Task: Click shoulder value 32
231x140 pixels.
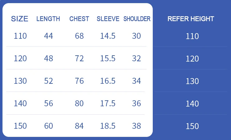Action: tap(137, 58)
